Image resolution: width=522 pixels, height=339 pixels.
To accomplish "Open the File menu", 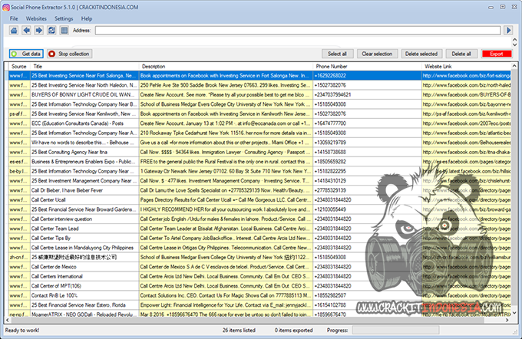I will (x=14, y=18).
